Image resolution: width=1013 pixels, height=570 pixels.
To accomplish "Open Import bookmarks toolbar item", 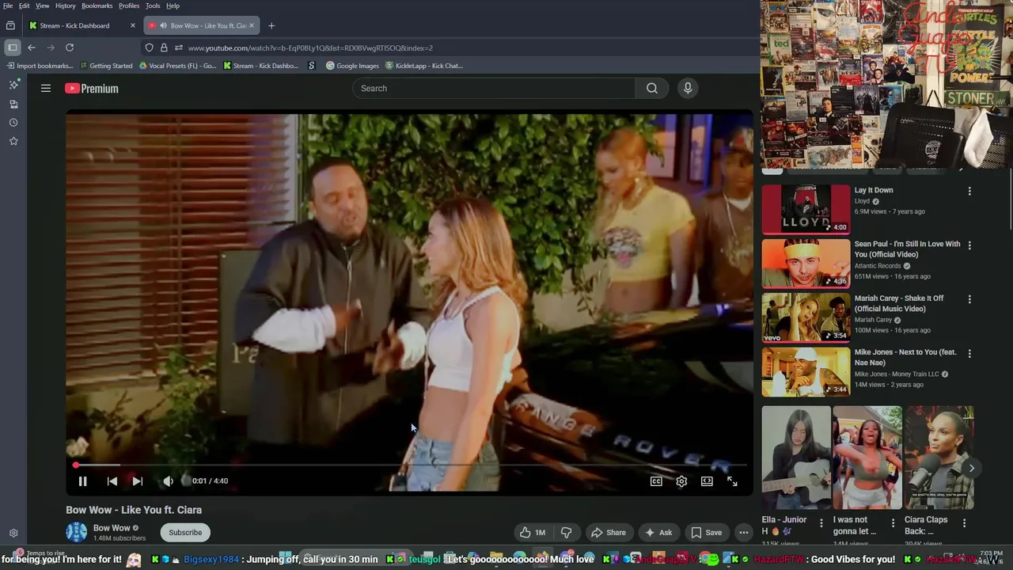I will click(x=40, y=66).
